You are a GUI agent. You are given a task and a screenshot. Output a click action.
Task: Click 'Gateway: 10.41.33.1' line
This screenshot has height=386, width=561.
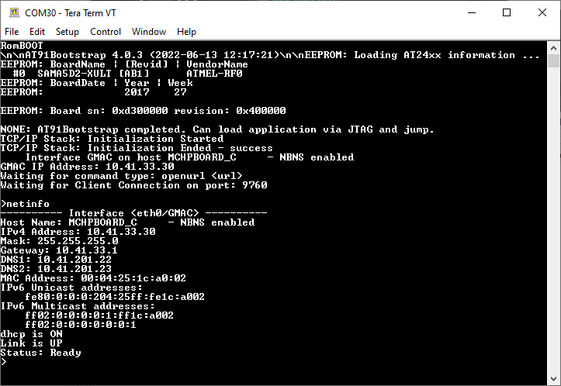tap(59, 250)
